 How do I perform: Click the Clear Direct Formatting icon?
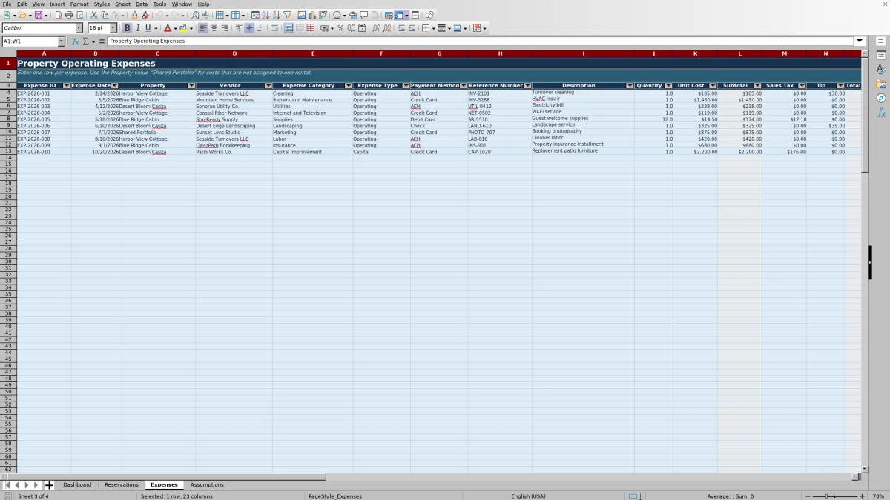(145, 15)
